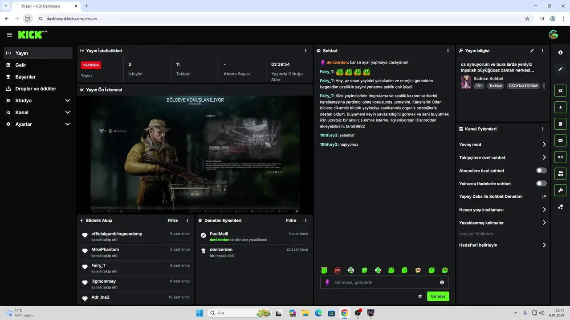Open Droplar ve ödüller in the sidebar
Screen dimensions: 570x320
[x=38, y=88]
